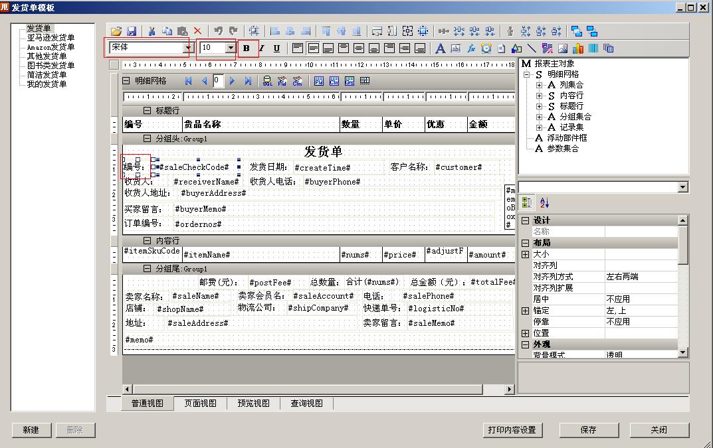713x448 pixels.
Task: Click the 打印内容设置 button
Action: [512, 430]
